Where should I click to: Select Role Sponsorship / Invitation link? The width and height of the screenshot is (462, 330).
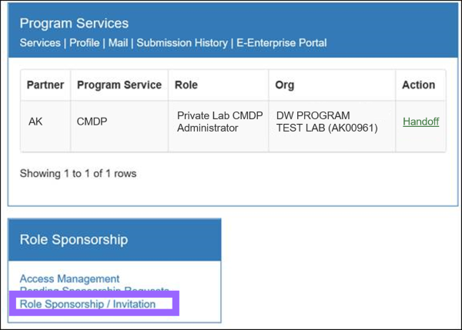(88, 304)
